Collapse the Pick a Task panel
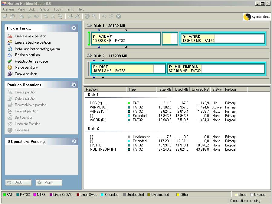This screenshot has width=272, height=204. 74,28
